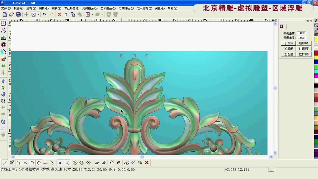Click the scissors Cut icon in top toolbar
318x179 pixels.
tap(66, 14)
